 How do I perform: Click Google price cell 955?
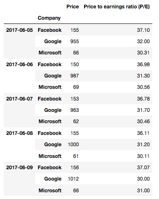(74, 41)
